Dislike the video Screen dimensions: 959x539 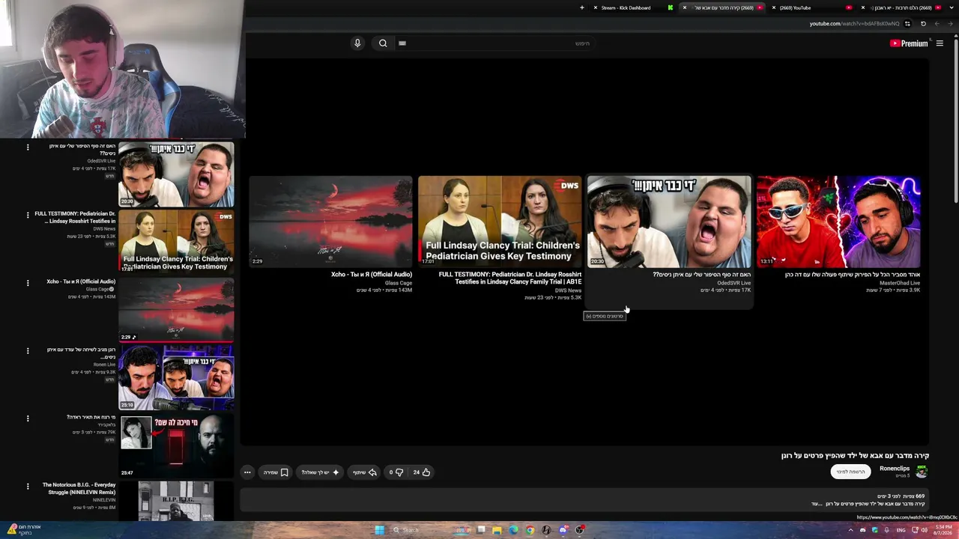396,472
